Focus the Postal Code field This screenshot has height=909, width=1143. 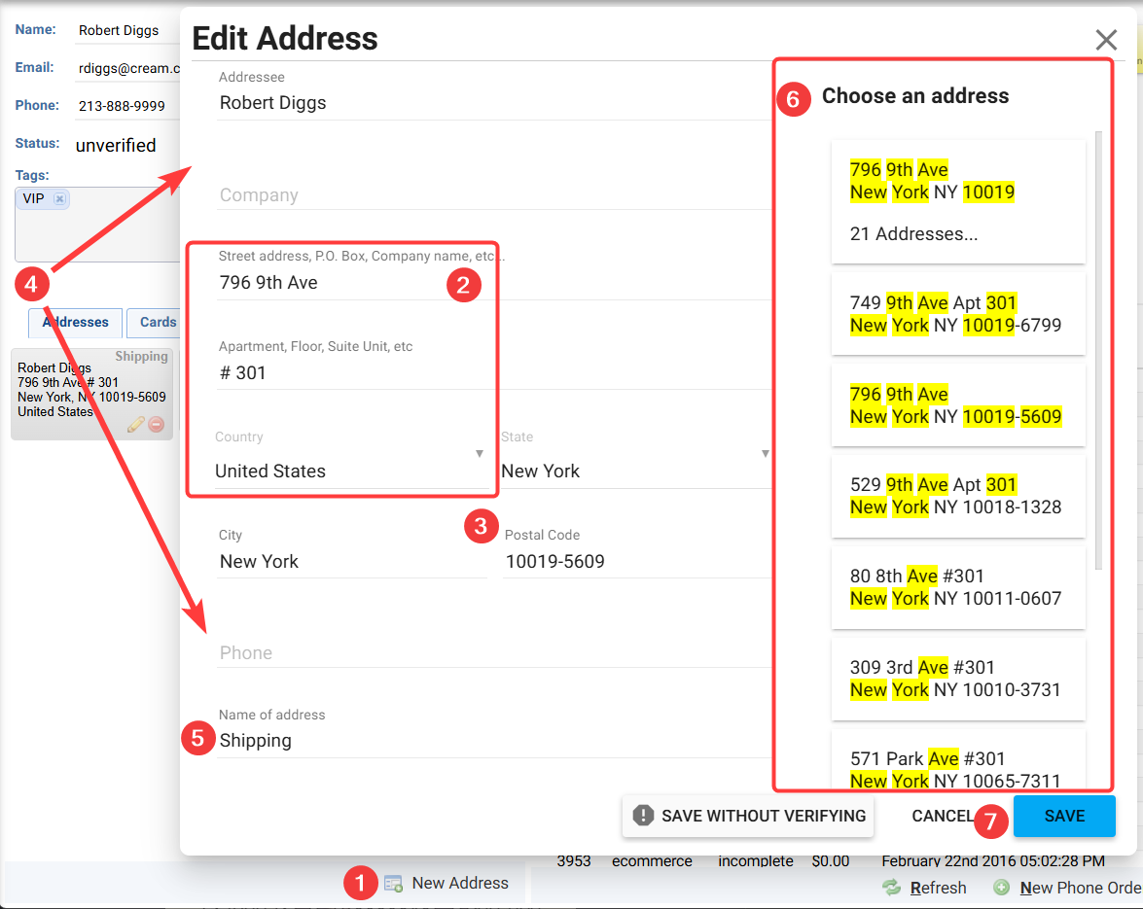click(x=634, y=562)
